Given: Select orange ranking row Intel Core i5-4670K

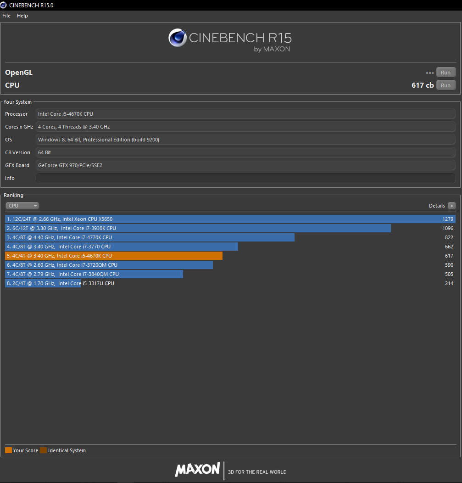Looking at the screenshot, I should pyautogui.click(x=230, y=256).
